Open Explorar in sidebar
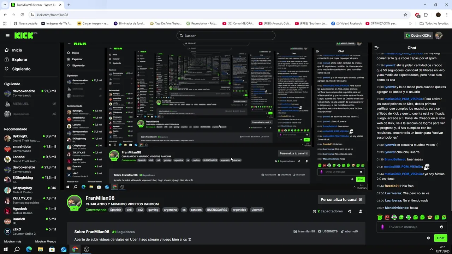 click(x=16, y=60)
